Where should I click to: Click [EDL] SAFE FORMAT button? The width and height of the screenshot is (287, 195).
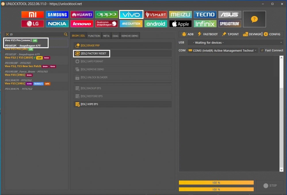(x=123, y=61)
